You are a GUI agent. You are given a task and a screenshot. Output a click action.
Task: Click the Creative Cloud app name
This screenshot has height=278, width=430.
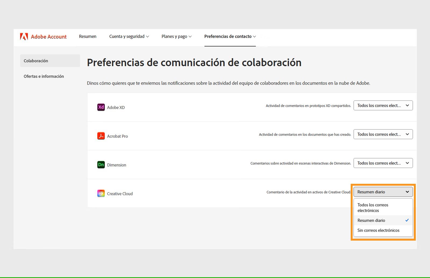tap(120, 194)
